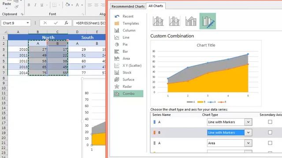Viewport: 282px width, 158px height.
Task: Open the Paste dropdown arrow
Action: (x=7, y=8)
